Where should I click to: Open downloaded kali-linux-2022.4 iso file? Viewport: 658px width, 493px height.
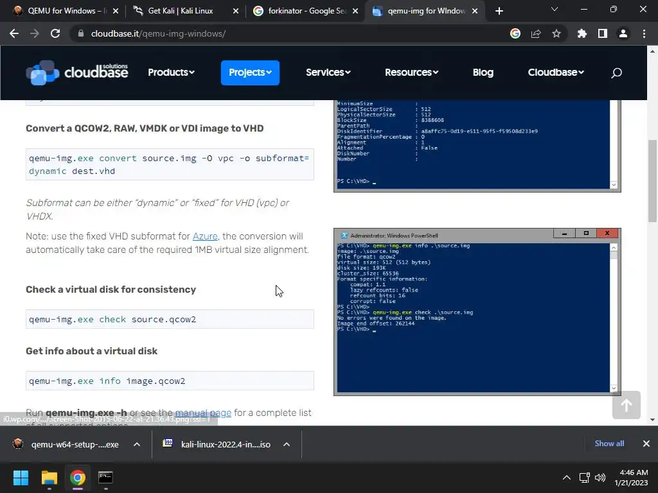click(x=217, y=444)
